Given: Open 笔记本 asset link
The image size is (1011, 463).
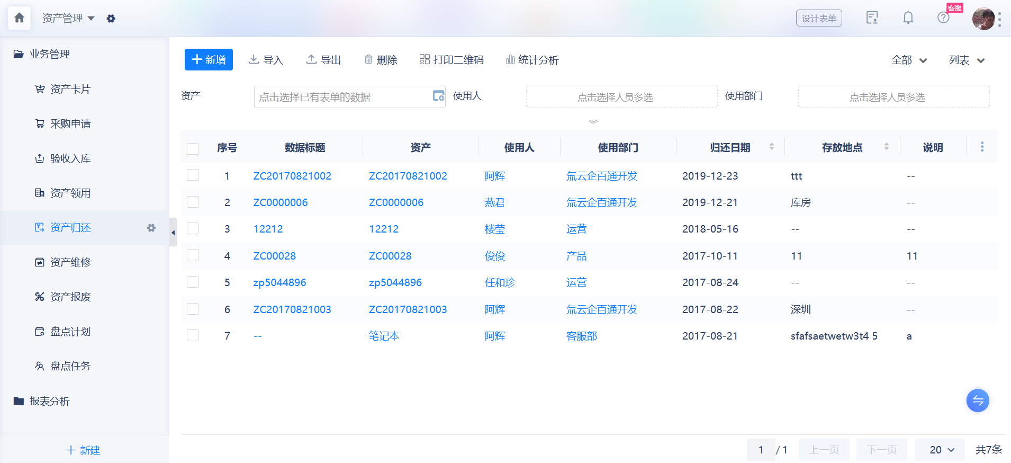Looking at the screenshot, I should click(384, 336).
